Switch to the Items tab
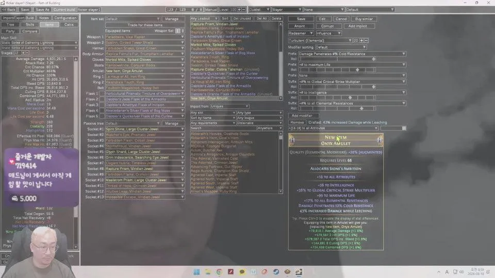The image size is (495, 278). (x=49, y=25)
